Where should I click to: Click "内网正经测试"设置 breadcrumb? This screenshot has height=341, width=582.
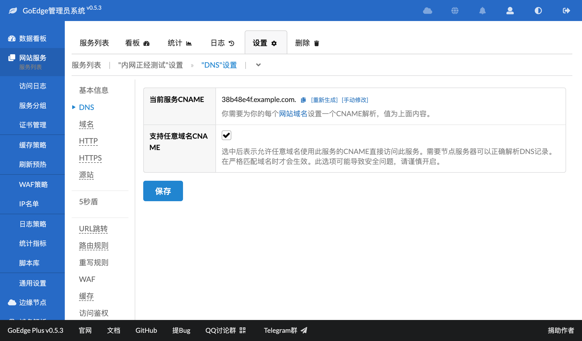click(x=151, y=65)
